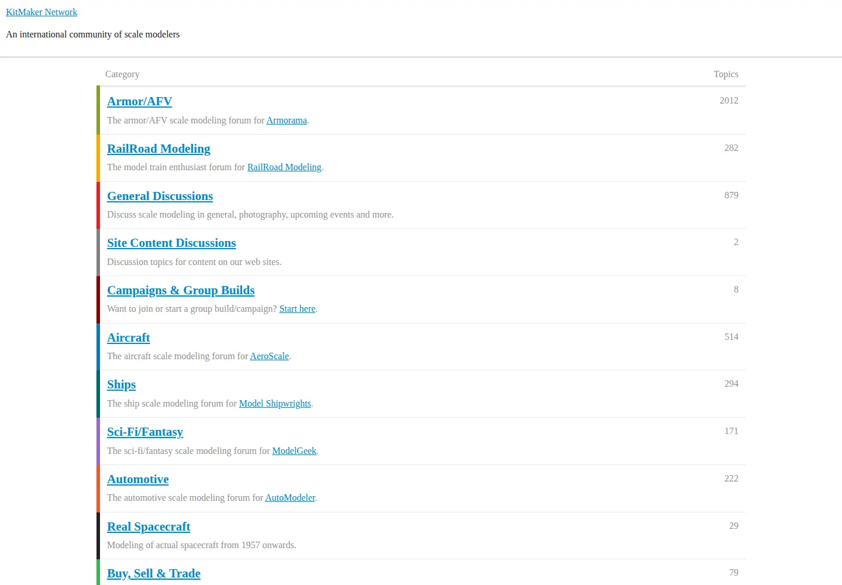
Task: Click the Start here link
Action: [297, 309]
